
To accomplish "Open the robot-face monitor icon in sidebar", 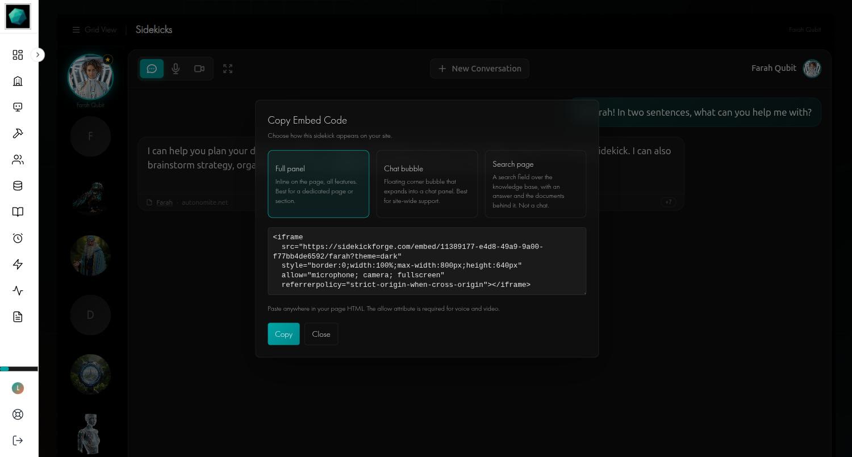I will (18, 107).
